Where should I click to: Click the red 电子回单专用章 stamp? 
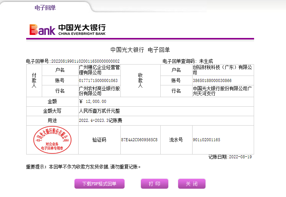pos(52,140)
